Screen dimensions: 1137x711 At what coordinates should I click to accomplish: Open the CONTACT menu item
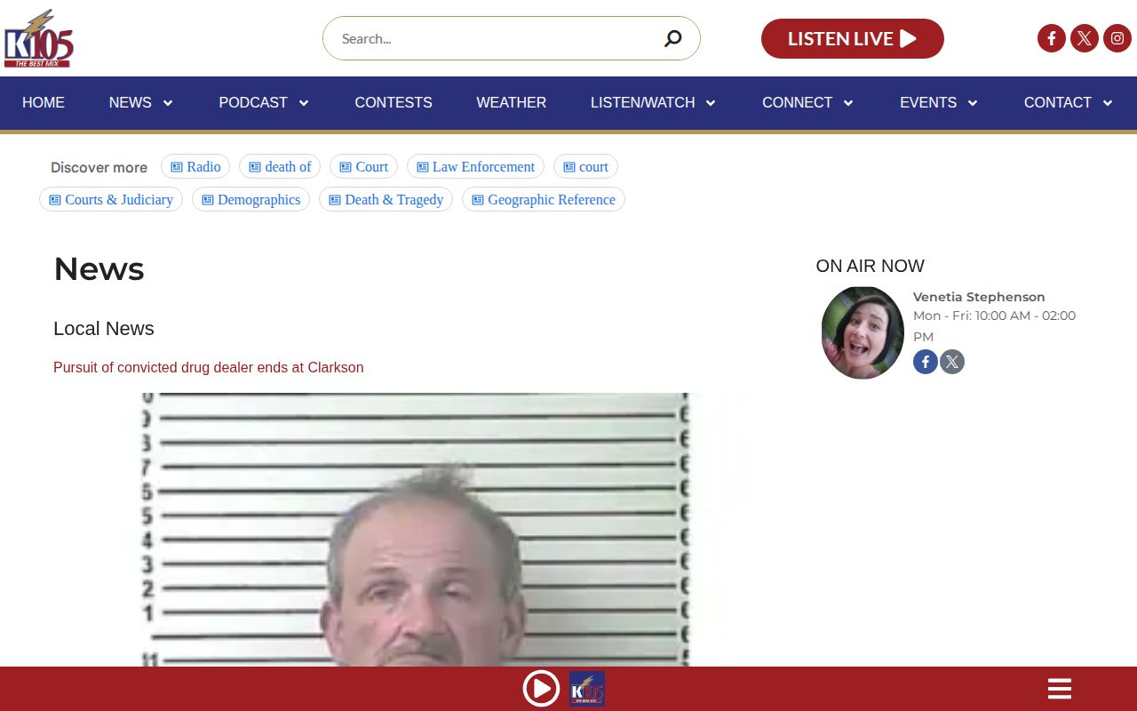(x=1058, y=103)
